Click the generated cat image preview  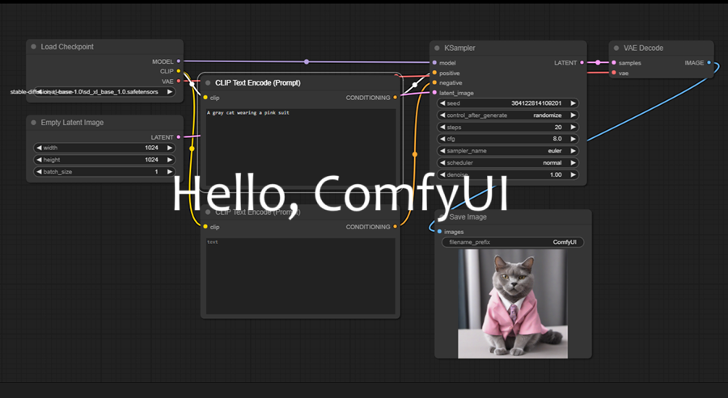(513, 304)
